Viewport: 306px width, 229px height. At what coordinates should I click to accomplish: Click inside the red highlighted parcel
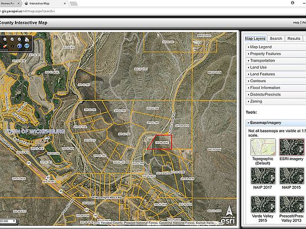pos(162,143)
